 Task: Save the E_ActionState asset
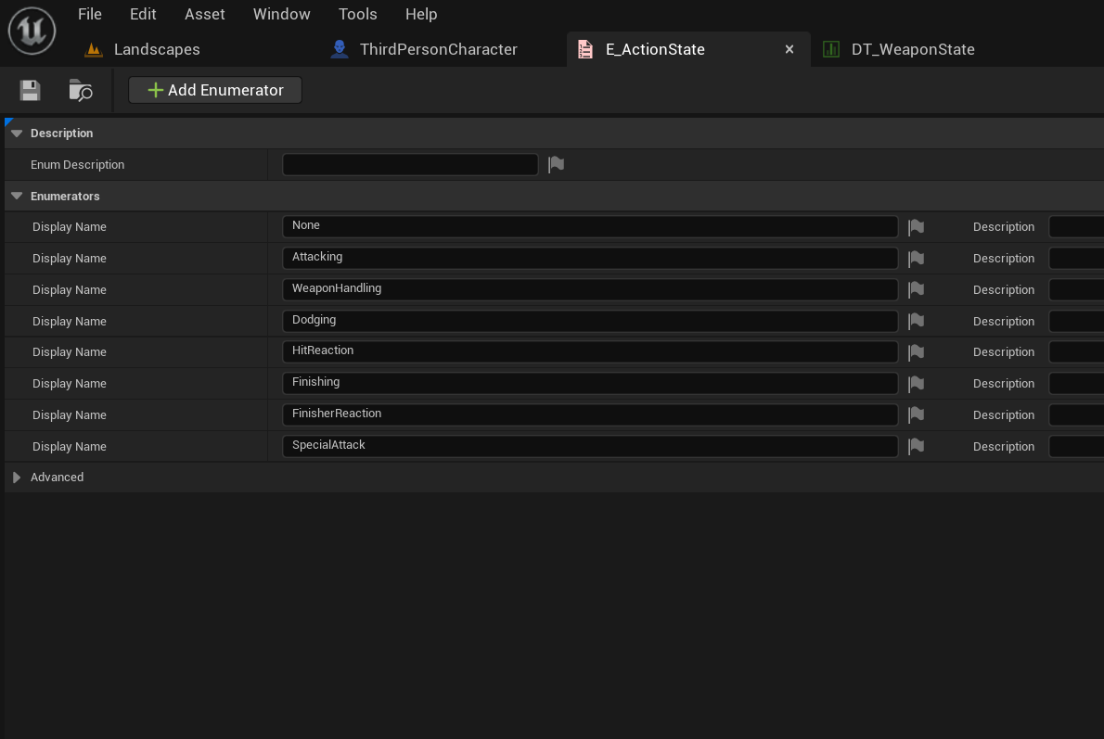tap(29, 89)
